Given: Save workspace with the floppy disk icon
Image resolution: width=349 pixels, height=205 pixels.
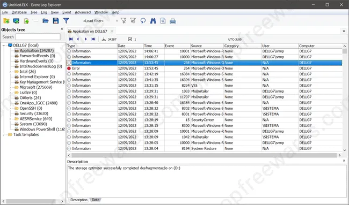Looking at the screenshot, I should pos(56,21).
